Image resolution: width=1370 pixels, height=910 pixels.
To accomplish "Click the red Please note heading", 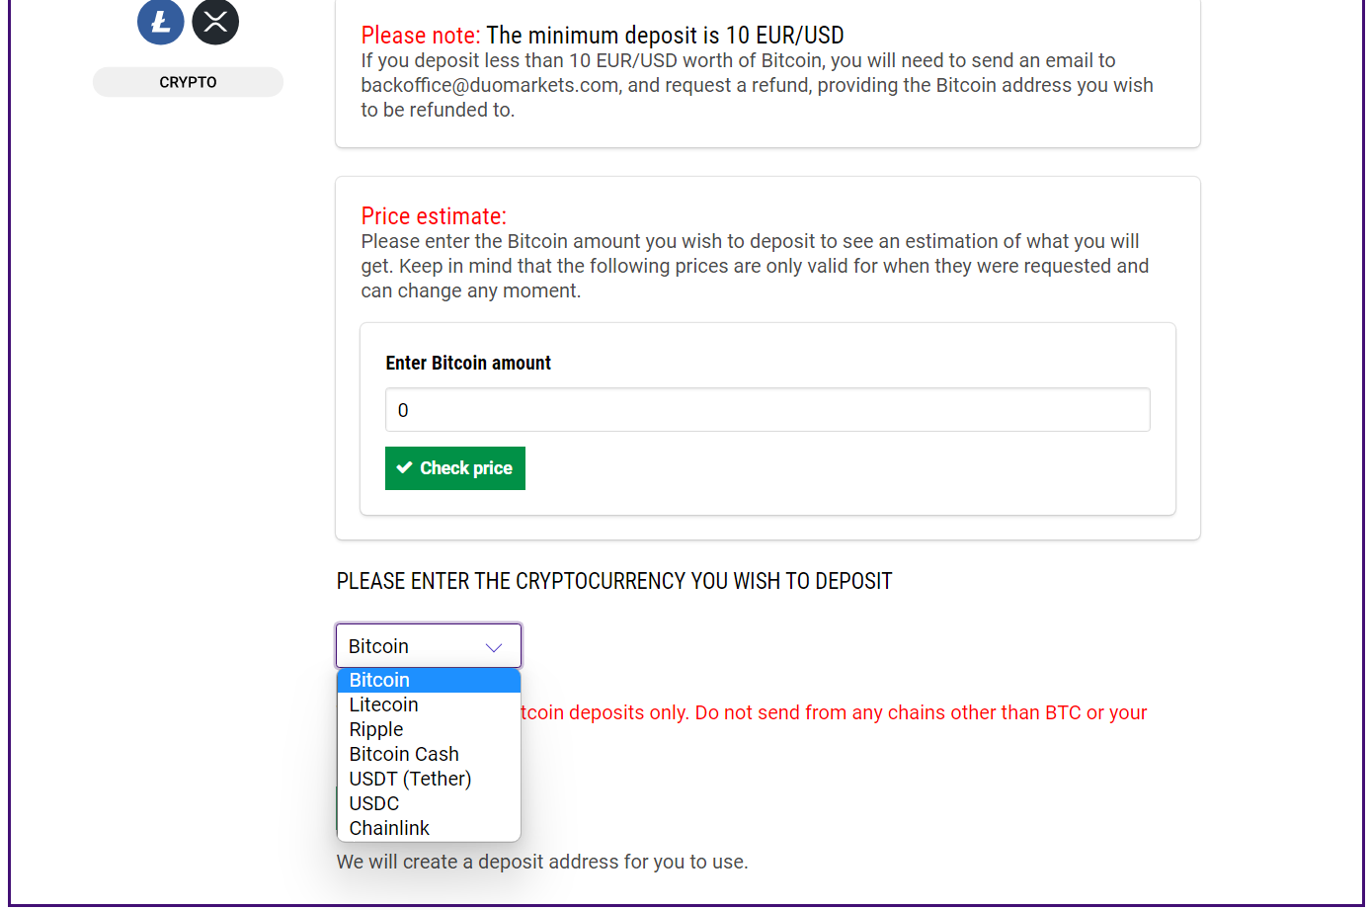I will (x=421, y=36).
